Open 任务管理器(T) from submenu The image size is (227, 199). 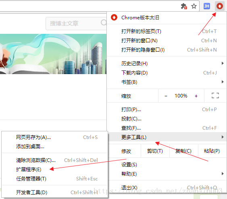click(55, 179)
